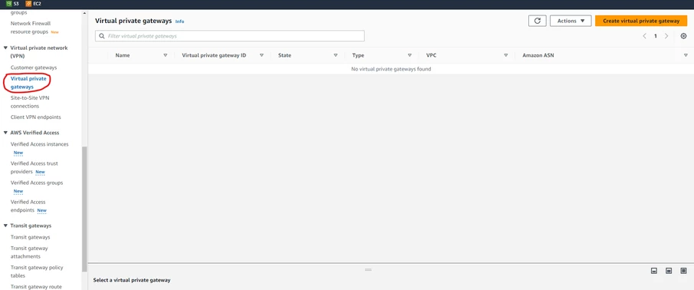Click the VPC column header
The image size is (694, 290).
pos(431,55)
